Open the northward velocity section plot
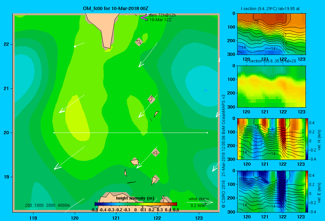The image size is (325, 221). click(x=271, y=139)
